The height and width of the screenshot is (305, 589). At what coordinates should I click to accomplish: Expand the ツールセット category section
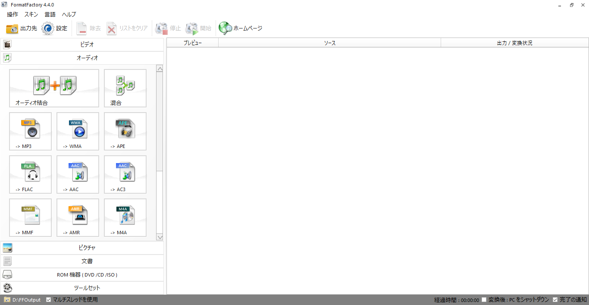point(82,288)
